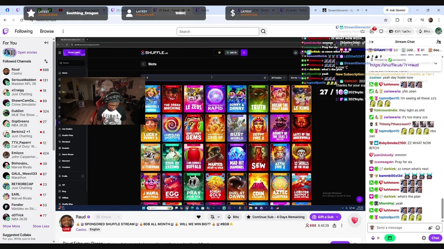Select Blackjack in Shuffle sidebar
This screenshot has width=444, height=249.
tap(66, 142)
